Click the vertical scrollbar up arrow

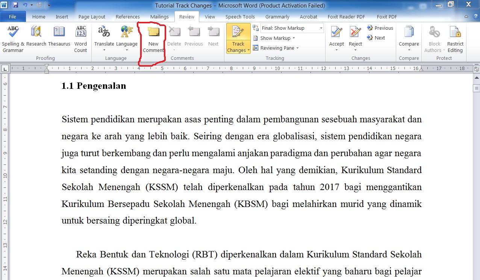pos(477,78)
